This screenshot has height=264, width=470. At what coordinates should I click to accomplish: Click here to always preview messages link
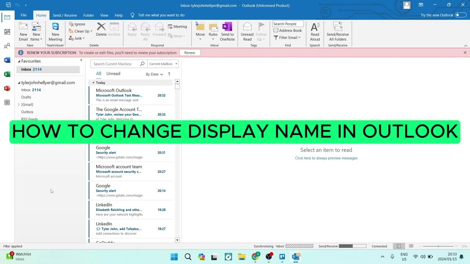coord(326,158)
